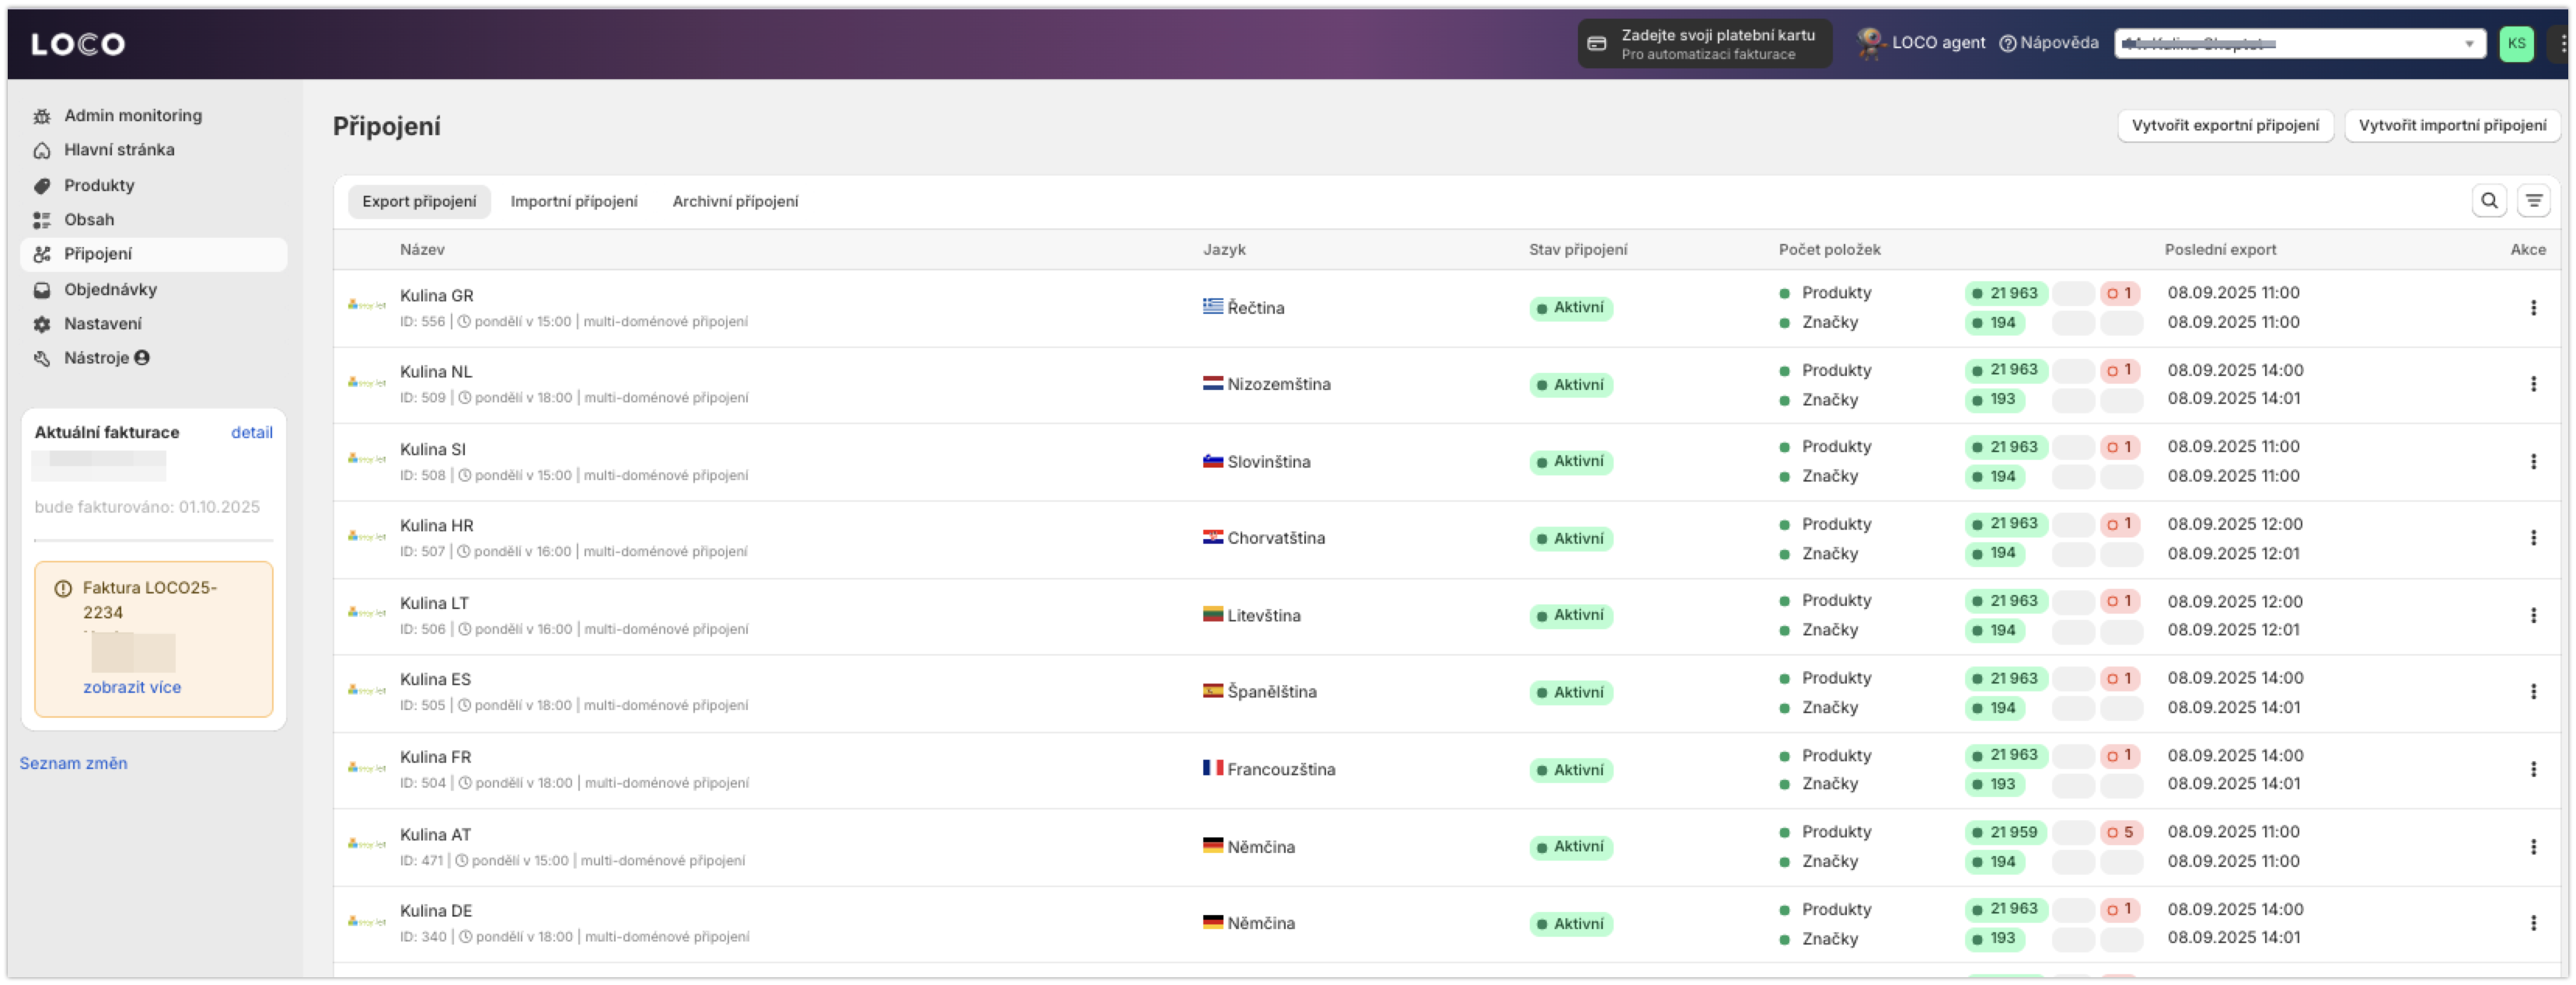Click the Kulina GR shop thumbnail
Screen dimensions: 2576x985
point(366,305)
